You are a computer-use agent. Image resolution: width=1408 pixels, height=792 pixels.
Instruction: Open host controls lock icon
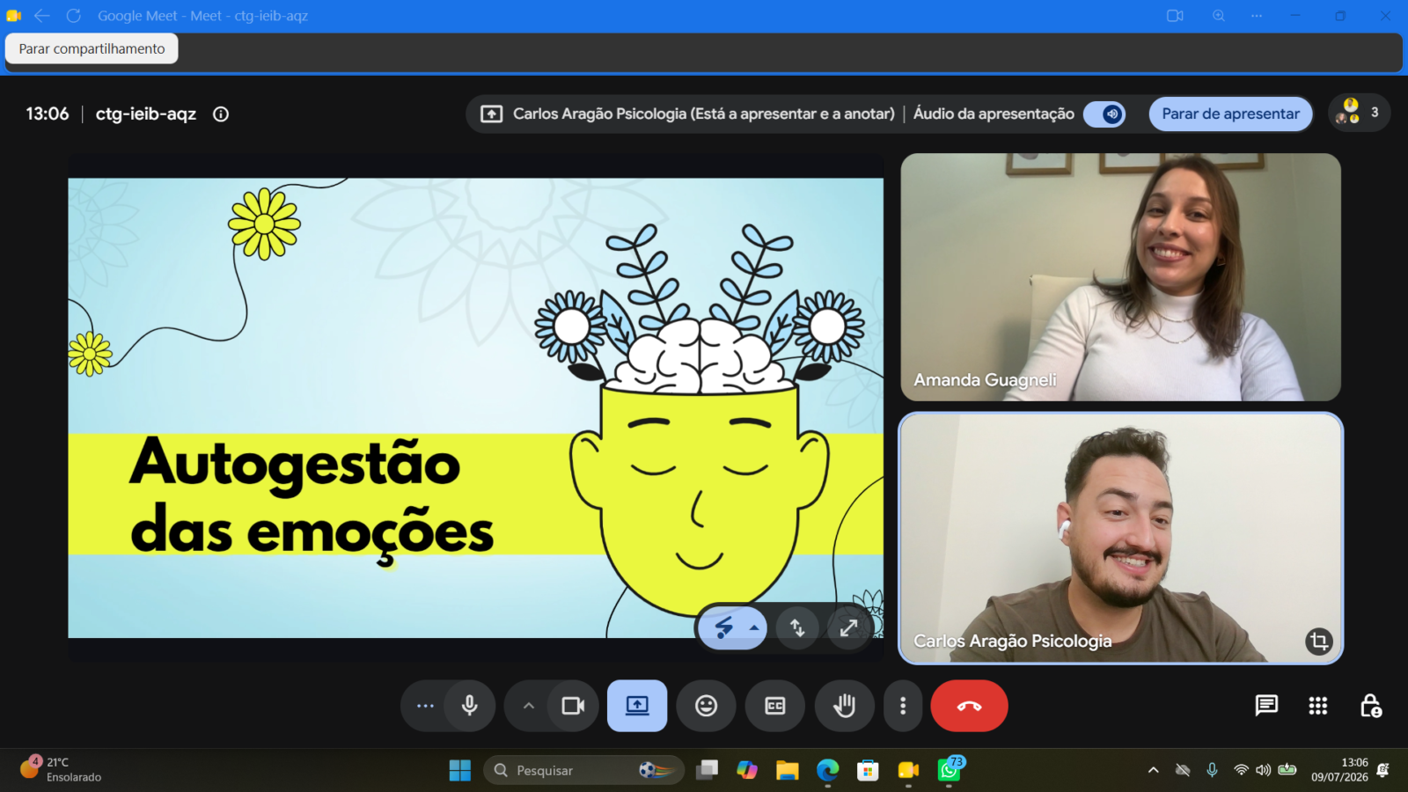pos(1370,706)
